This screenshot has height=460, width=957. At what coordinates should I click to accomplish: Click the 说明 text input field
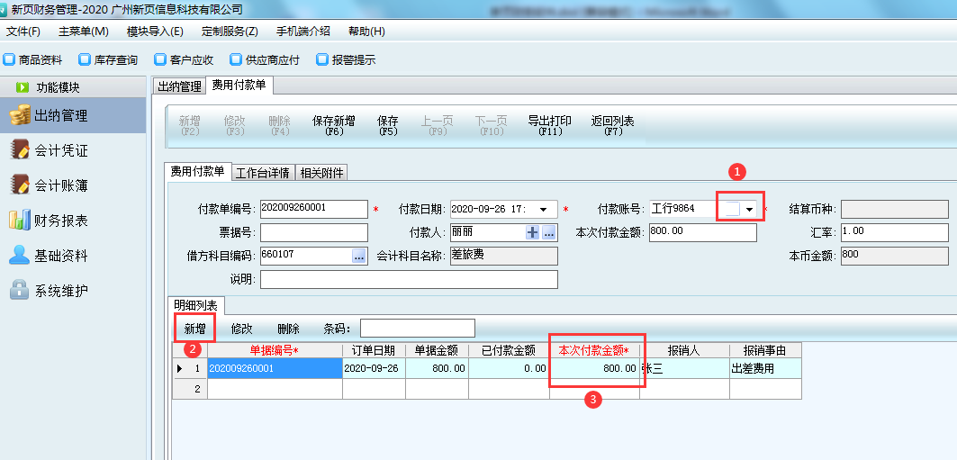[409, 279]
